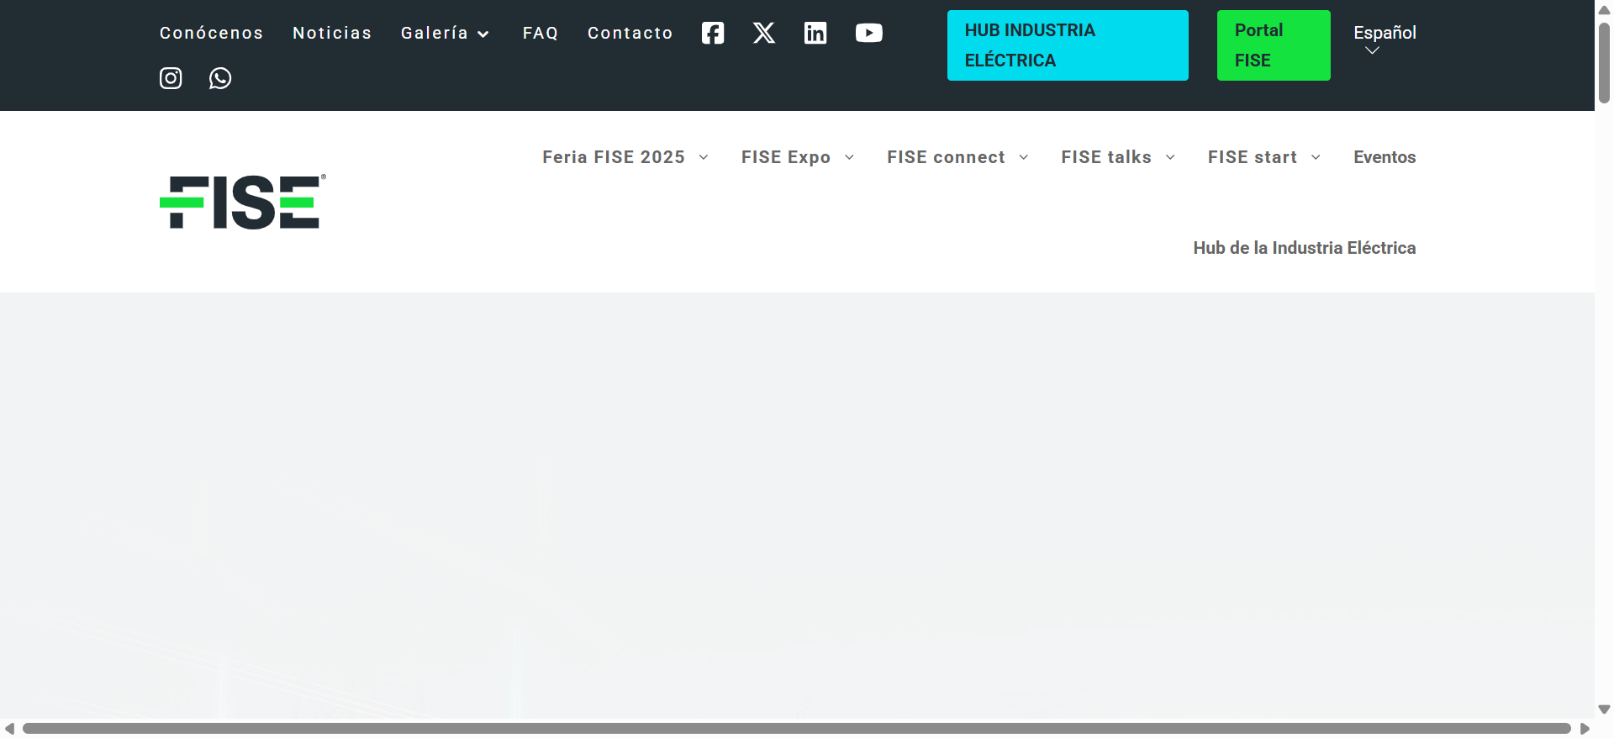The width and height of the screenshot is (1614, 738).
Task: Click the FISE logo
Action: click(x=243, y=202)
